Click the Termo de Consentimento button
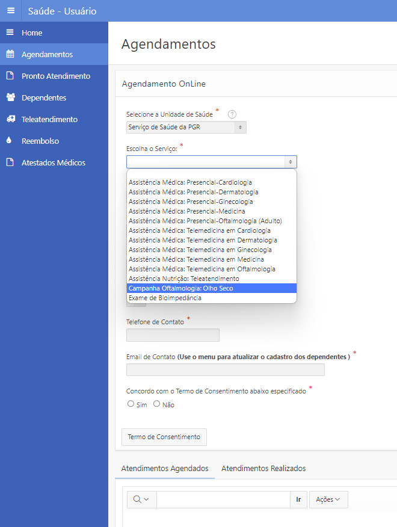This screenshot has height=527, width=397. coord(164,437)
